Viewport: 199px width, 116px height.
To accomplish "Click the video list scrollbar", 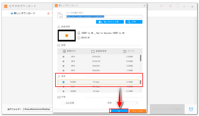I will (x=141, y=58).
